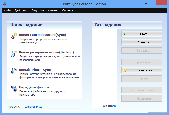This screenshot has width=169, height=115.
Task: Open the Вид menu
Action: (34, 10)
